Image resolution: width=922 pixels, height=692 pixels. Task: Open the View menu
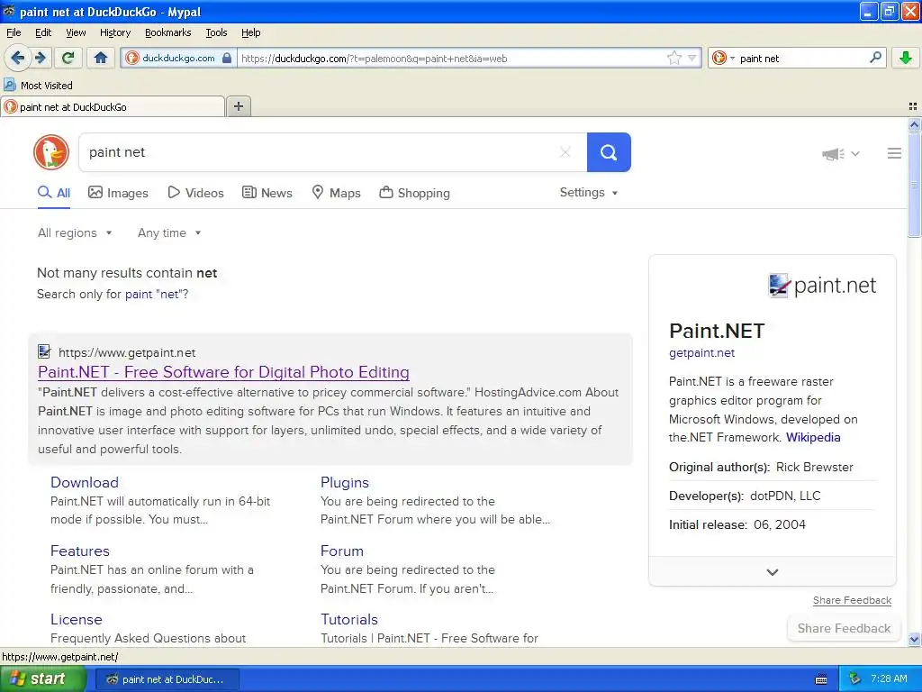[x=76, y=32]
